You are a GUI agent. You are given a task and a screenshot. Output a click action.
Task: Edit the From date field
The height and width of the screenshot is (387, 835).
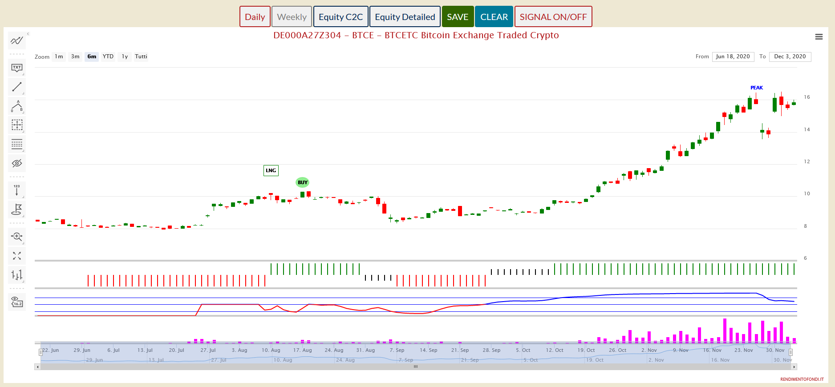pyautogui.click(x=733, y=56)
